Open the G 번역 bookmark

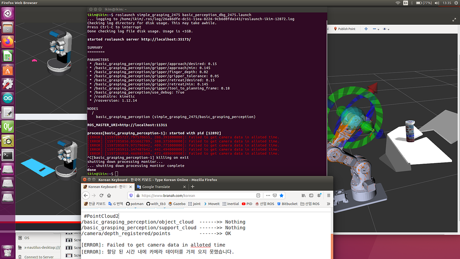click(115, 204)
